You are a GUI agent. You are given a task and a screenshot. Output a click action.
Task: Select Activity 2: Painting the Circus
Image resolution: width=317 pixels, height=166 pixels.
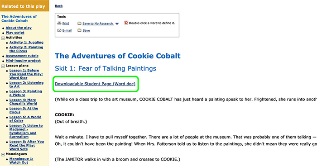click(26, 49)
